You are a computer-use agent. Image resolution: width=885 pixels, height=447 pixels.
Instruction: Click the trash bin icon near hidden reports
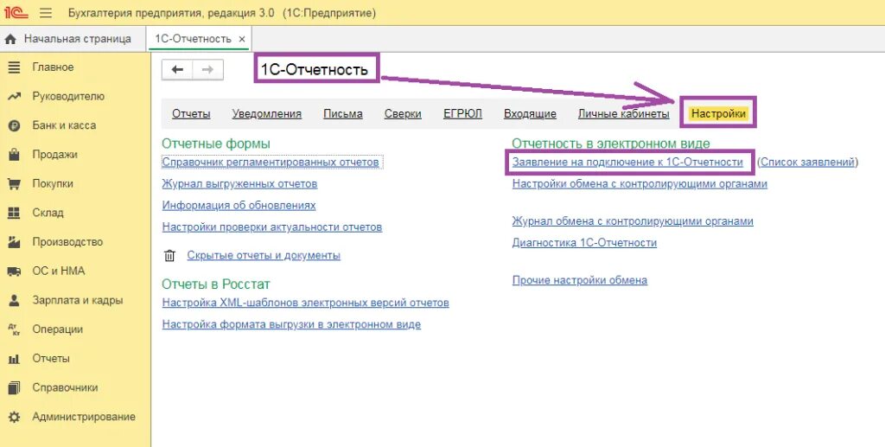coord(169,256)
